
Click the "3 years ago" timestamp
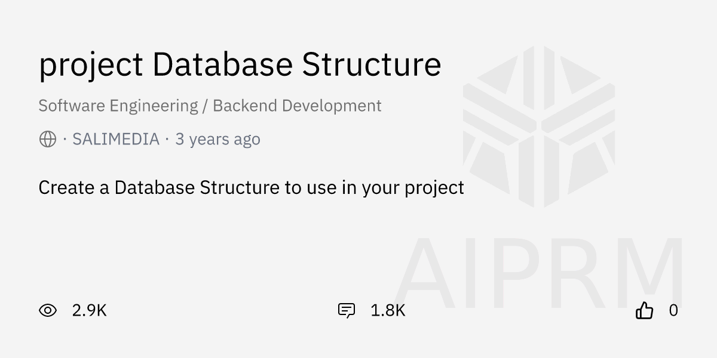click(217, 140)
